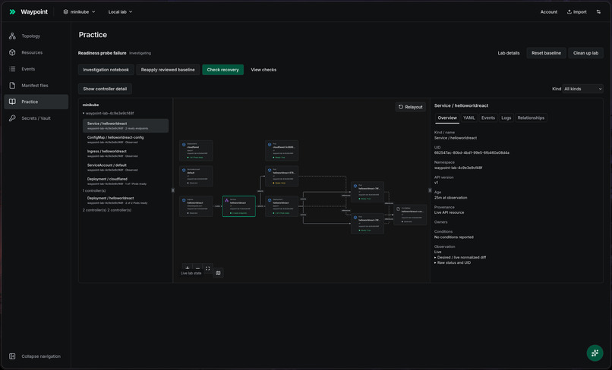Click ConfigMap node file icon in graph
Screen dimensions: 612x370
pyautogui.click(x=398, y=209)
